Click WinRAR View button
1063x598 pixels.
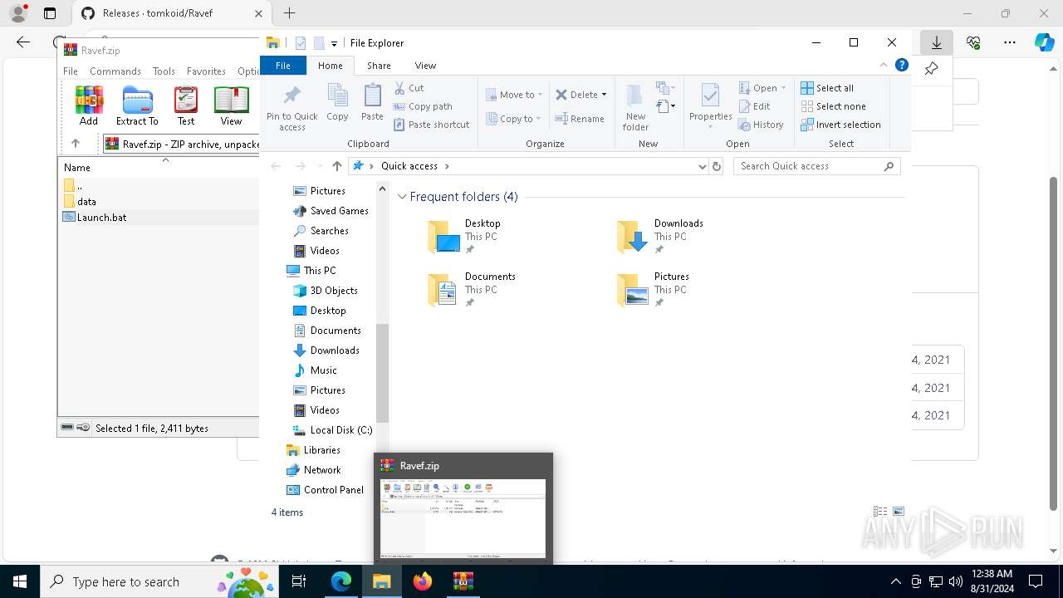click(231, 105)
